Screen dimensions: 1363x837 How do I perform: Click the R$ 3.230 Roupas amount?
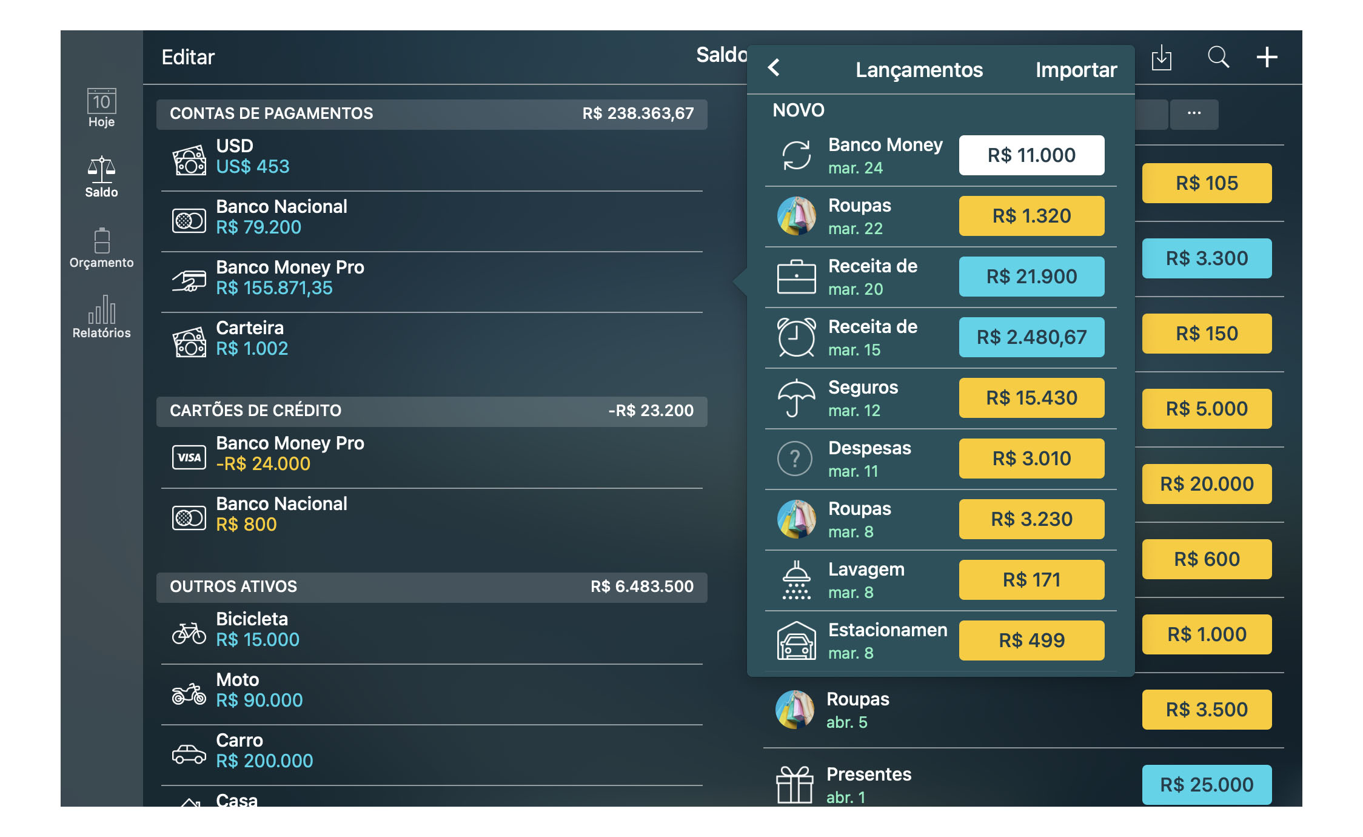point(1031,519)
